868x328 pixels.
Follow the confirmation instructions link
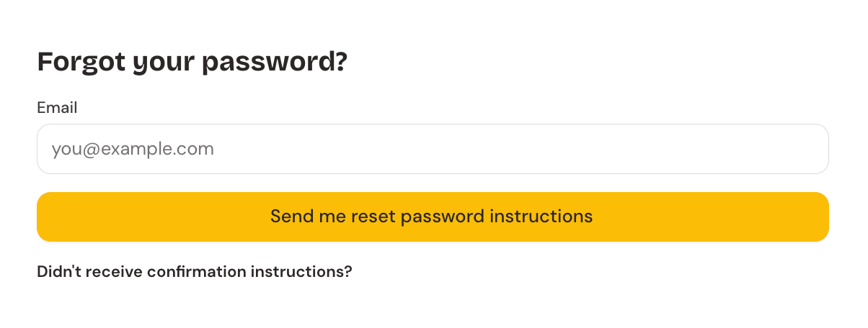(195, 272)
